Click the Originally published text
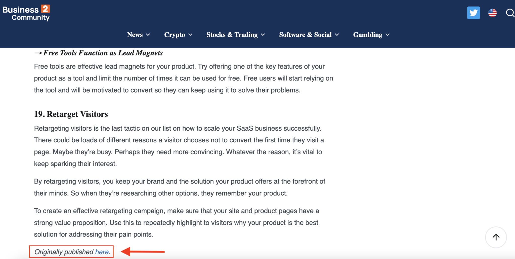The image size is (515, 259). point(63,252)
